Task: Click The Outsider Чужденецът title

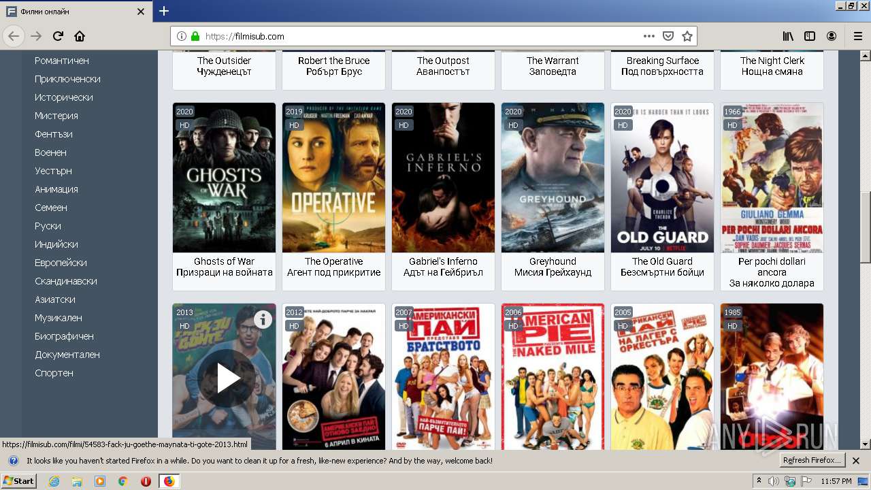Action: tap(224, 66)
